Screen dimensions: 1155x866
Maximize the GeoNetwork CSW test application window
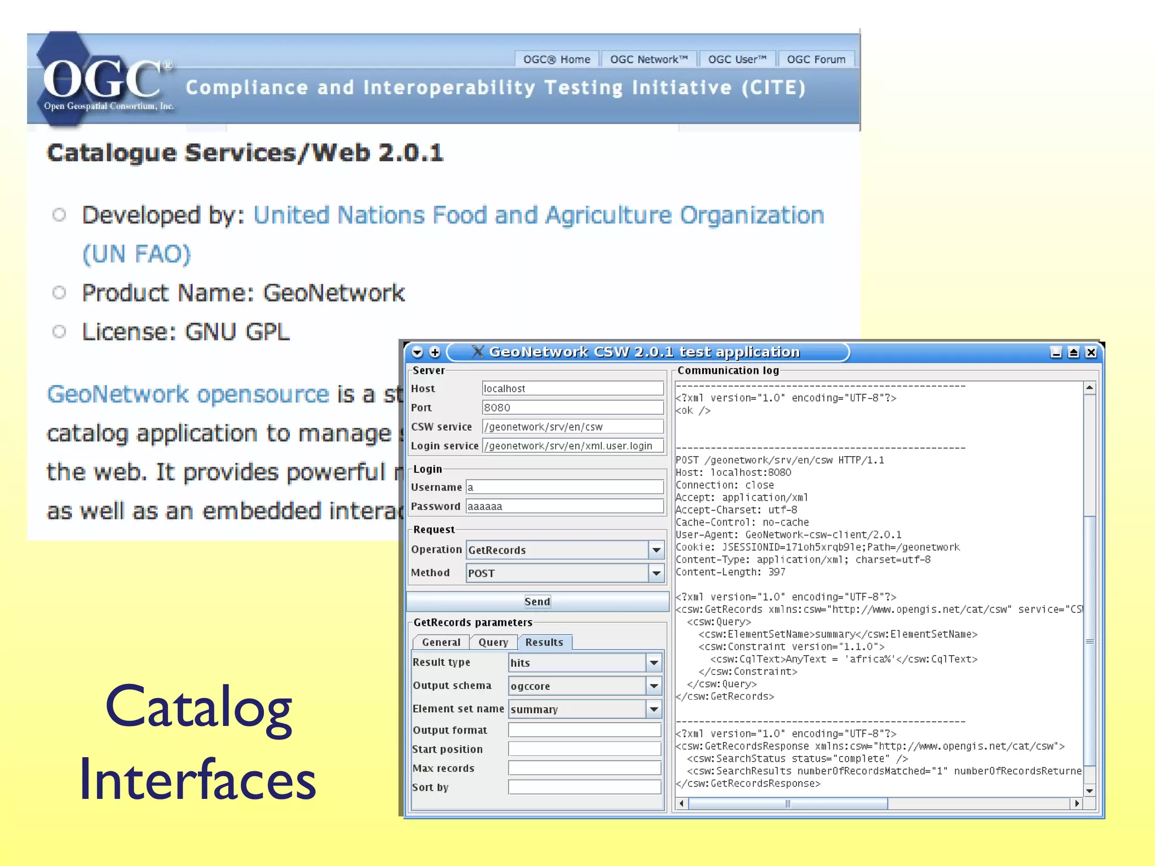coord(1073,352)
